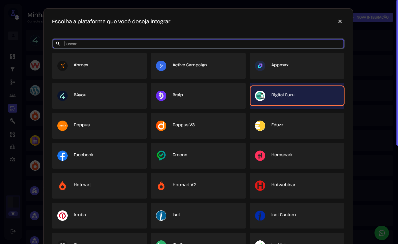The width and height of the screenshot is (398, 244).
Task: Choose the Digital Guru label
Action: (x=283, y=95)
